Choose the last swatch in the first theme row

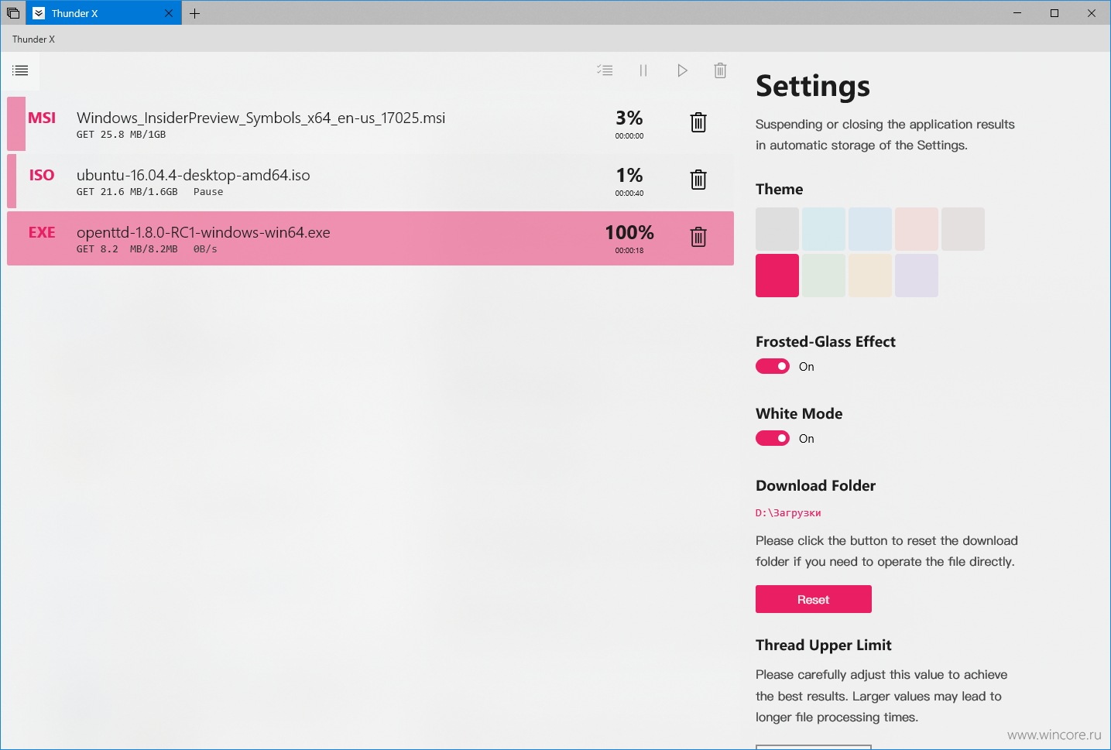coord(963,229)
